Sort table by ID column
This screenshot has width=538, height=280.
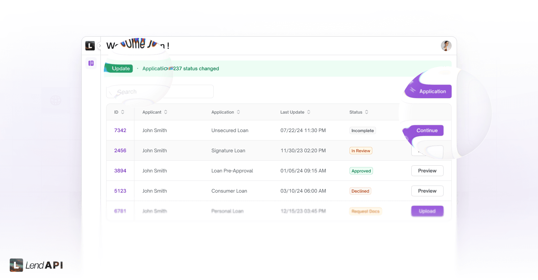pyautogui.click(x=119, y=112)
